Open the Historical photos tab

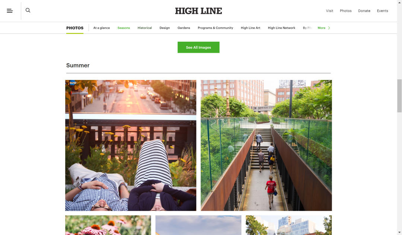coord(144,28)
